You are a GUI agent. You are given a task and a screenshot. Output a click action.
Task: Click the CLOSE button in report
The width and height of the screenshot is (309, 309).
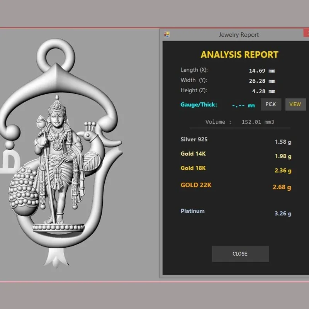point(240,254)
